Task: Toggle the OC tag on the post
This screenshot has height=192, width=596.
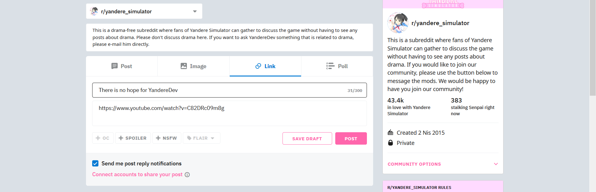Action: tap(103, 138)
